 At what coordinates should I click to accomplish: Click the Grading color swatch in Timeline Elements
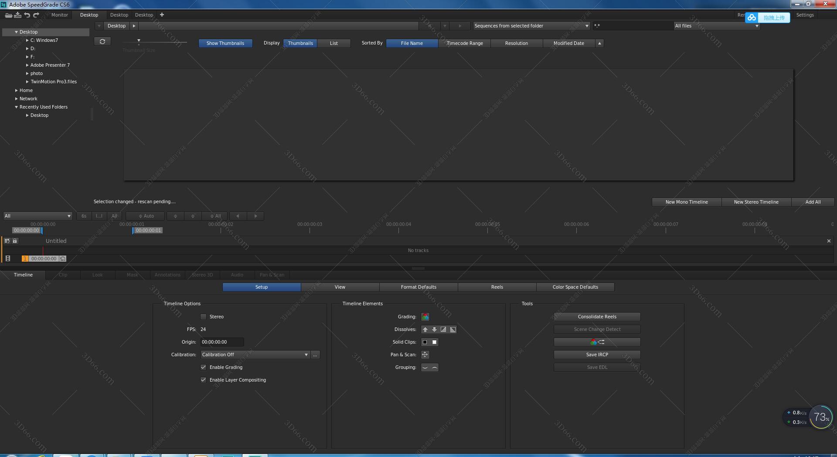425,317
